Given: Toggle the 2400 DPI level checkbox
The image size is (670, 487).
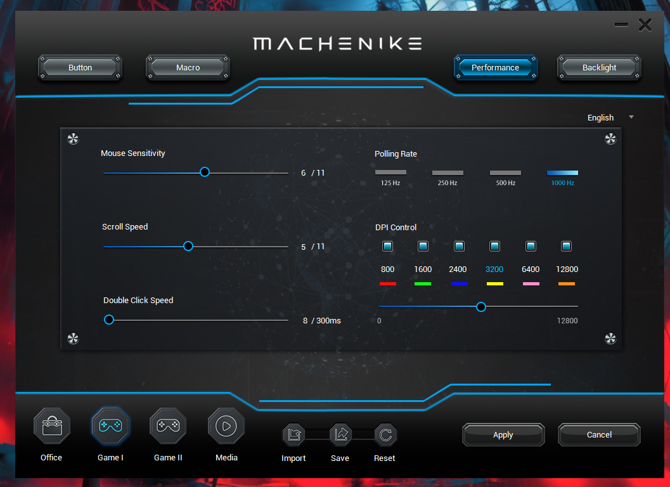Looking at the screenshot, I should click(459, 246).
